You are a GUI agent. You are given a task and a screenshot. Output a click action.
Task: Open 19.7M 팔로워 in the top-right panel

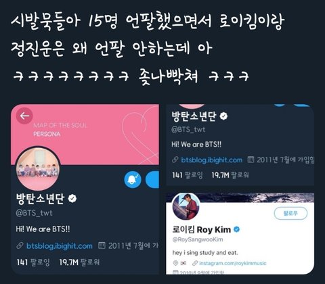[x=230, y=175]
